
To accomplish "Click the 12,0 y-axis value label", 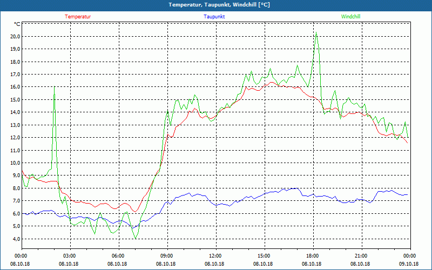I will pyautogui.click(x=15, y=138).
